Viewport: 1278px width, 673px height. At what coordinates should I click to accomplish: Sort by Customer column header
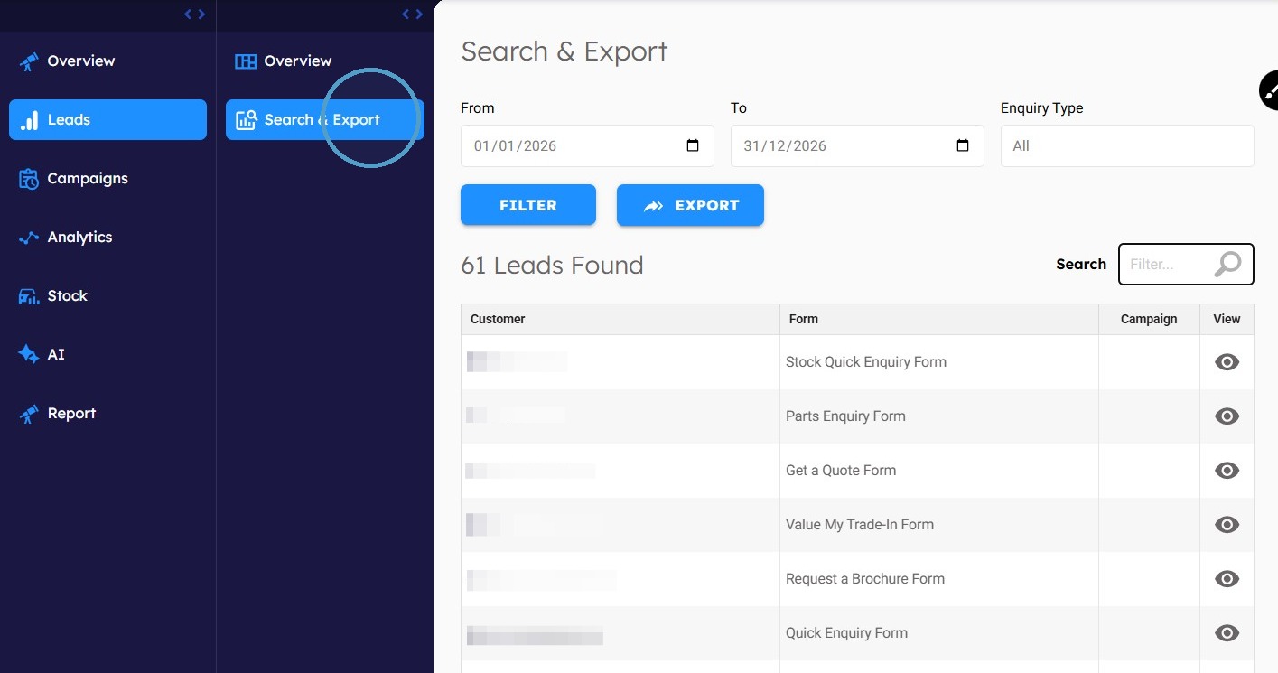(620, 319)
